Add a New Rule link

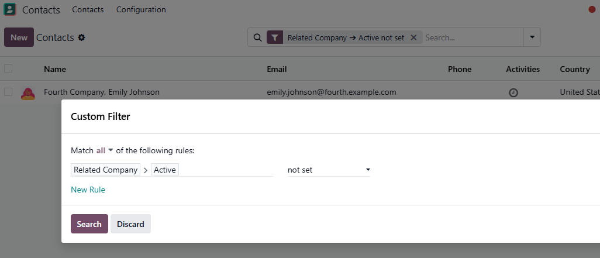tap(88, 190)
